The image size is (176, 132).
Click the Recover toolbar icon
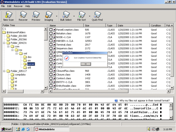(23, 16)
